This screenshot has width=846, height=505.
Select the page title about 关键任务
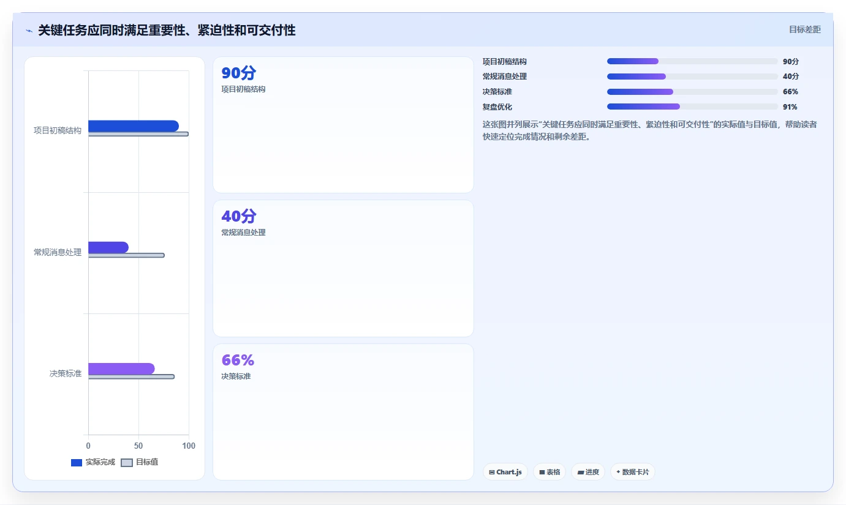coord(167,30)
